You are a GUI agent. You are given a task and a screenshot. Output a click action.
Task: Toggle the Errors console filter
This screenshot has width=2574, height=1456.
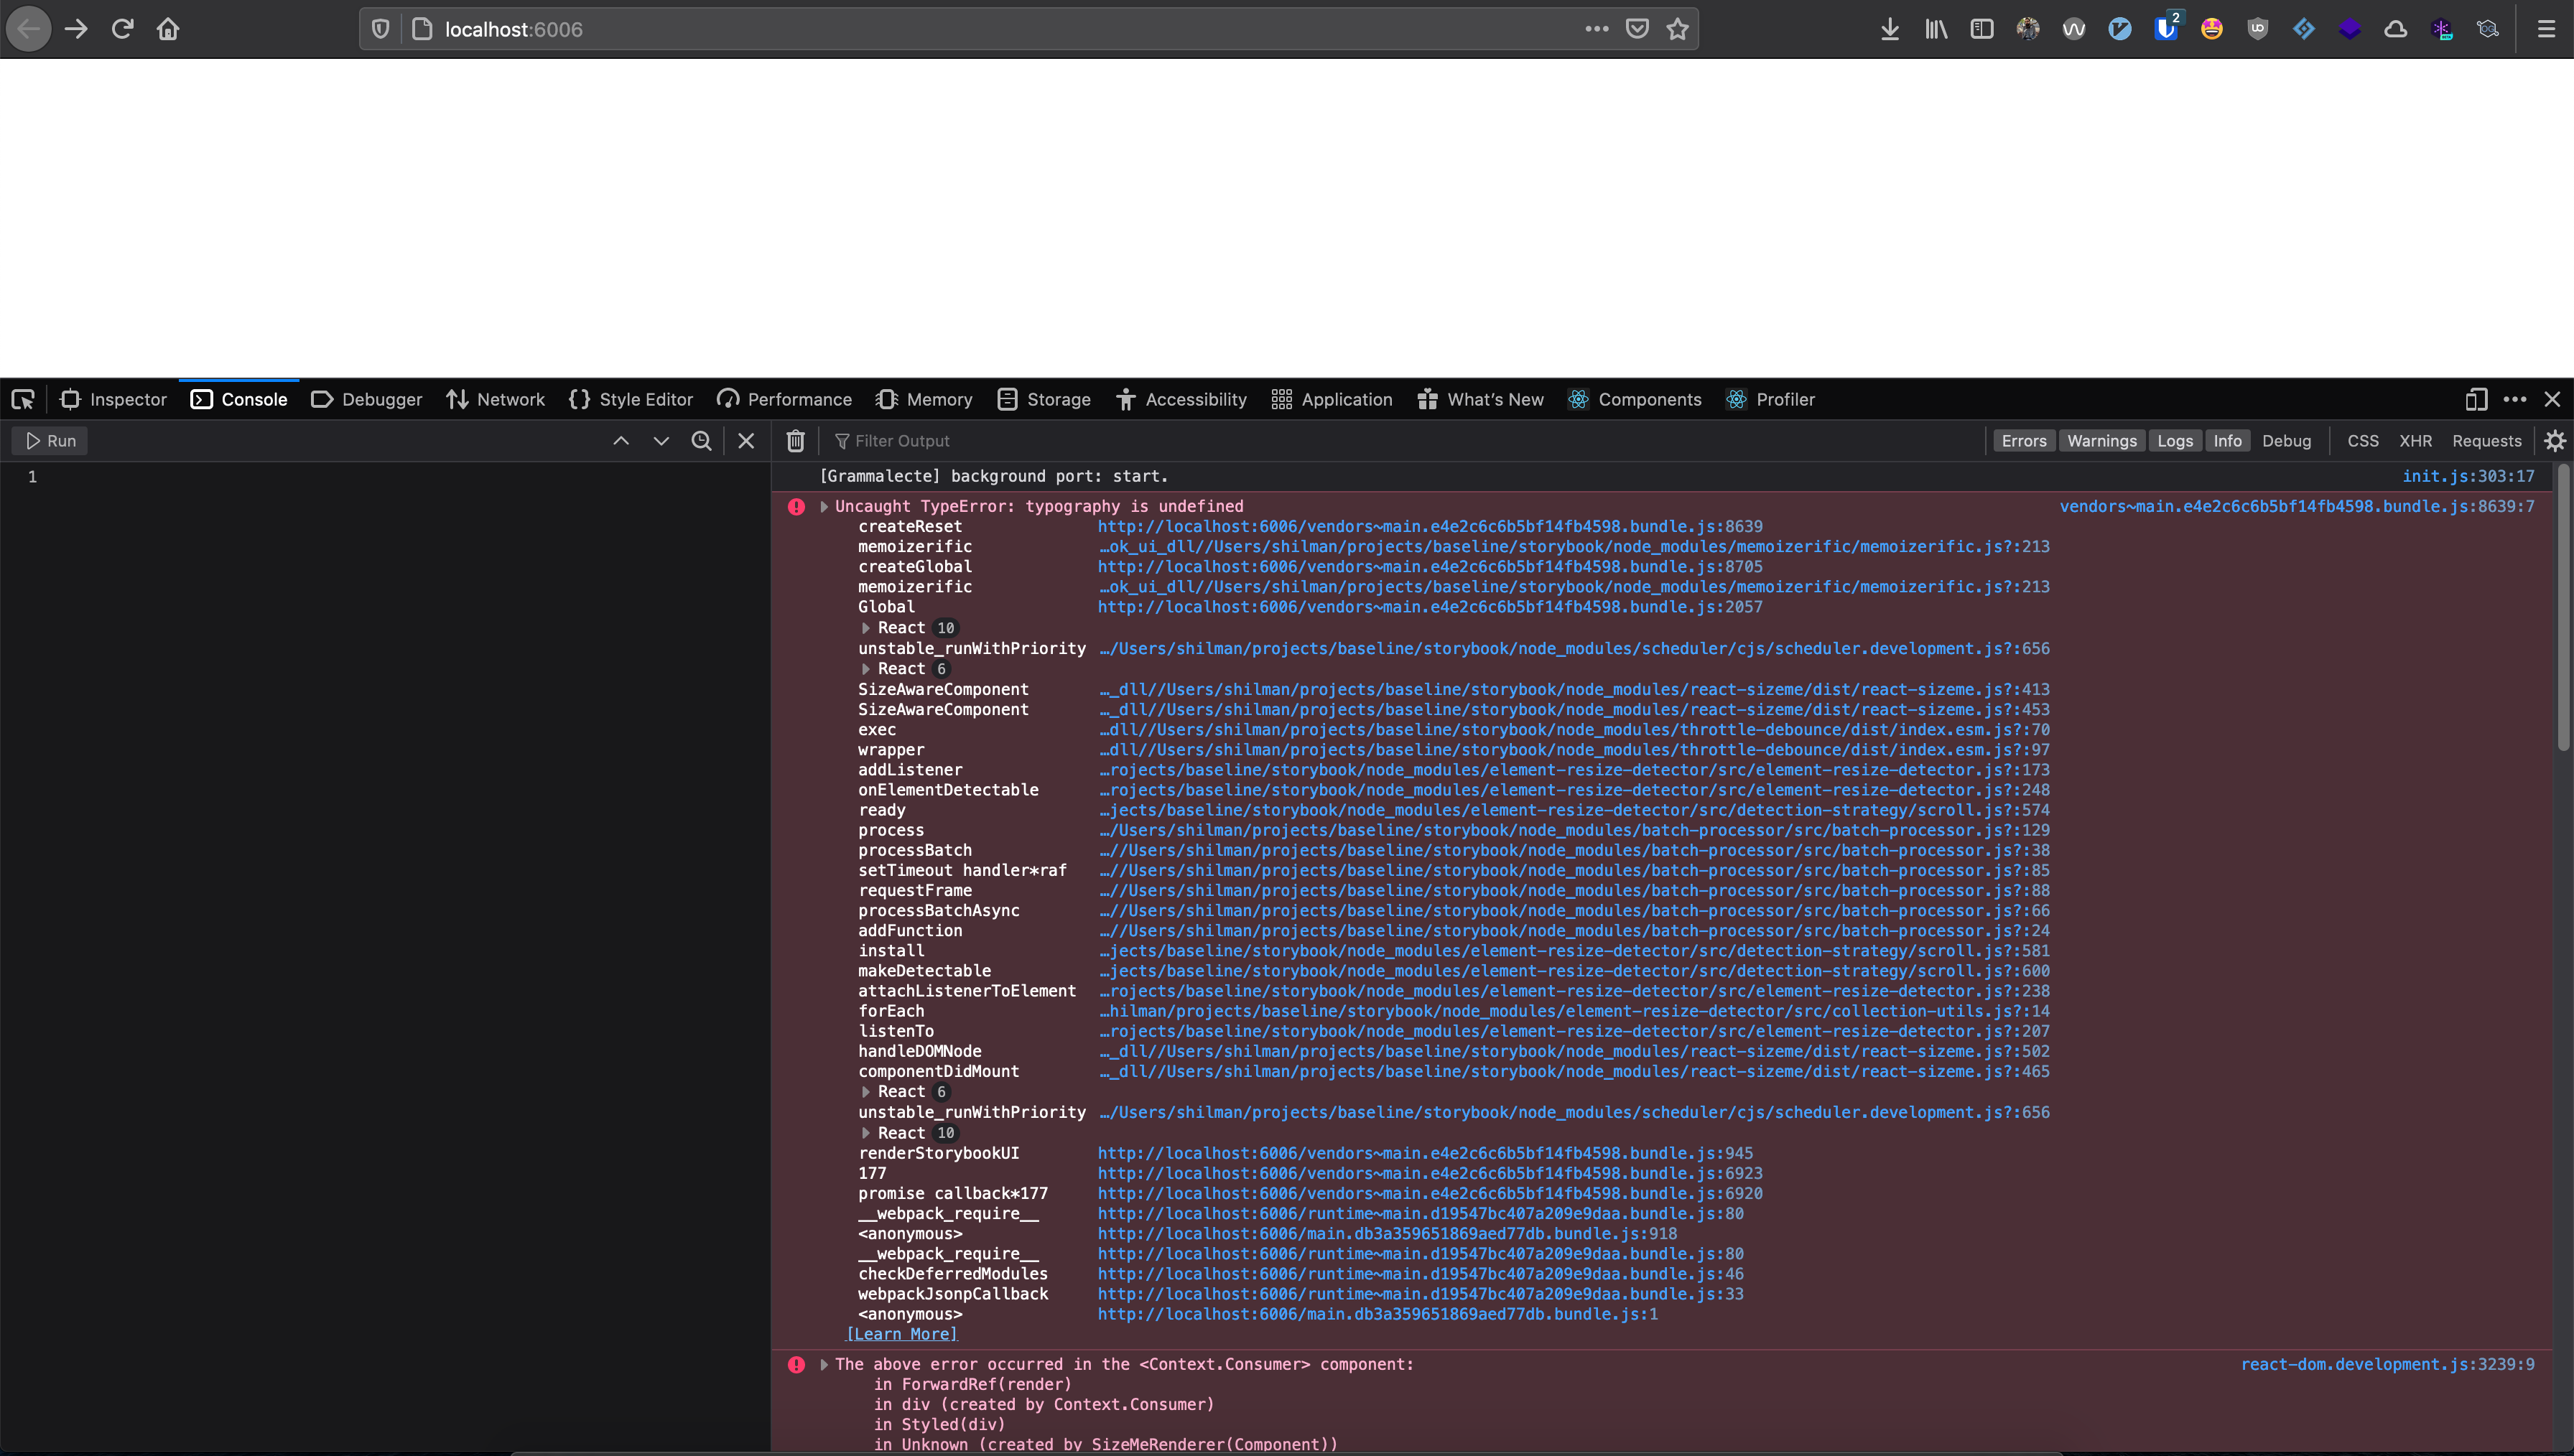(2024, 441)
